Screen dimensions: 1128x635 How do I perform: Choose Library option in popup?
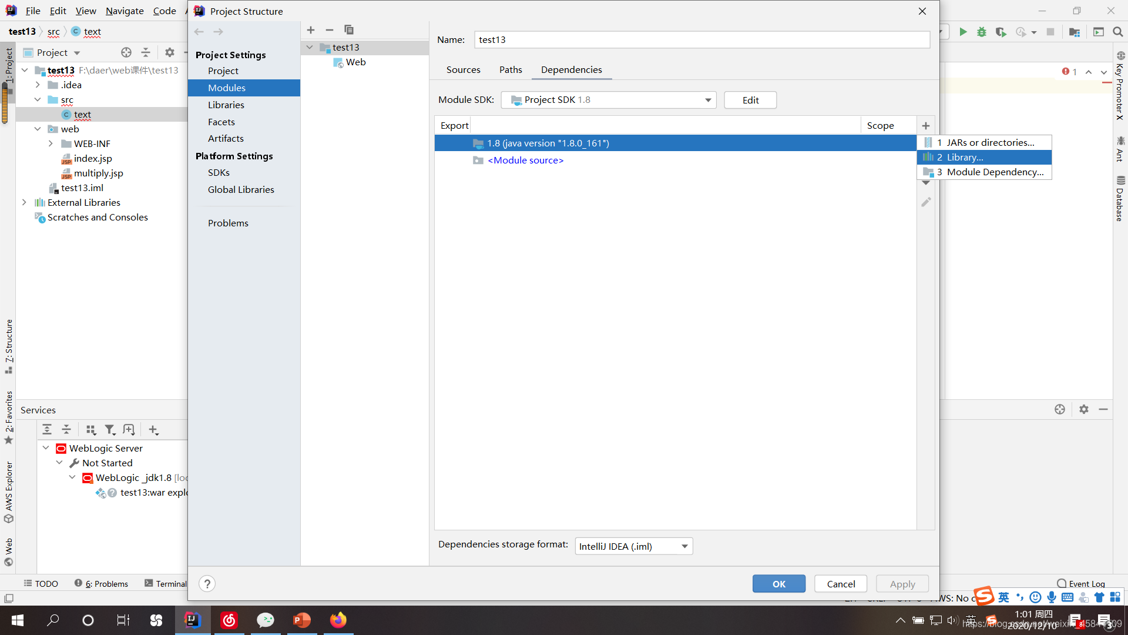(x=984, y=157)
